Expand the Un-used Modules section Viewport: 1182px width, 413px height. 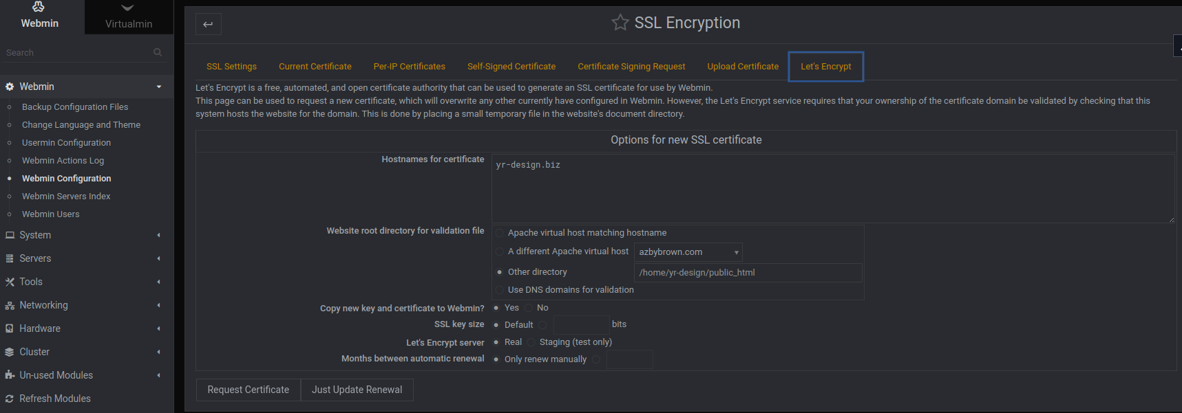[x=159, y=375]
